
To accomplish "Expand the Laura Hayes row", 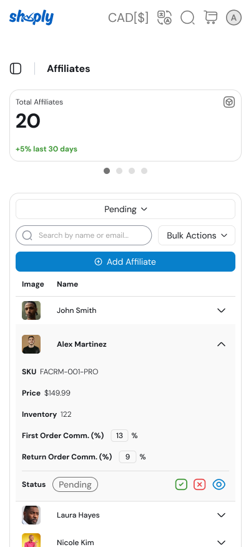I will [x=222, y=515].
